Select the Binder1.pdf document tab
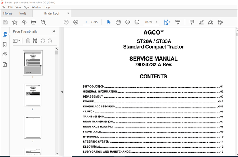 (51, 13)
